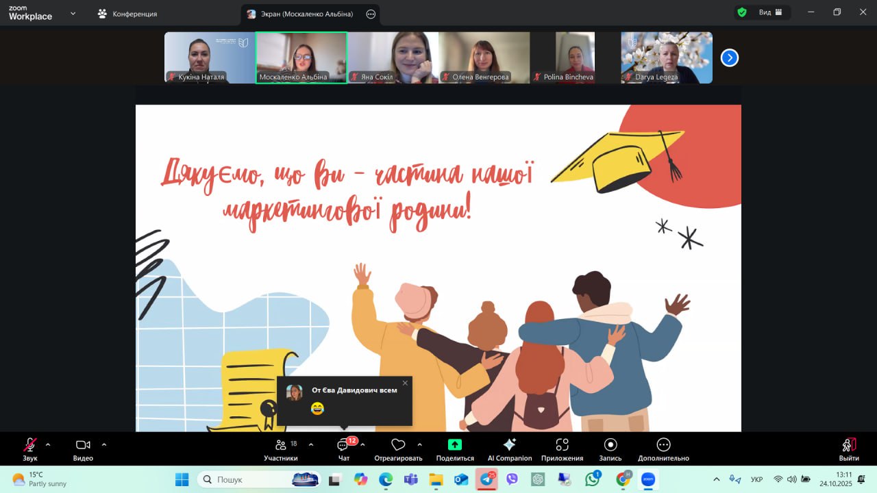
Task: Expand audio options arrow next to Звук
Action: (48, 444)
